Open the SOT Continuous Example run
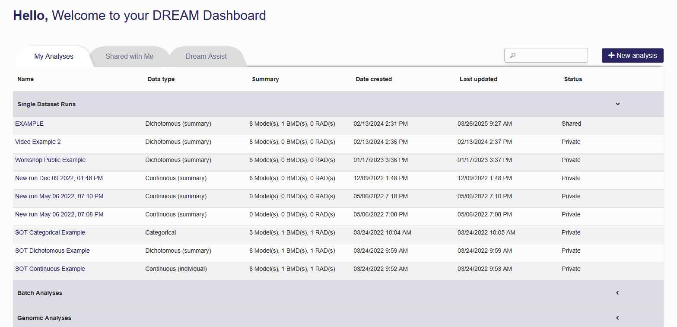The image size is (677, 327). coord(50,269)
